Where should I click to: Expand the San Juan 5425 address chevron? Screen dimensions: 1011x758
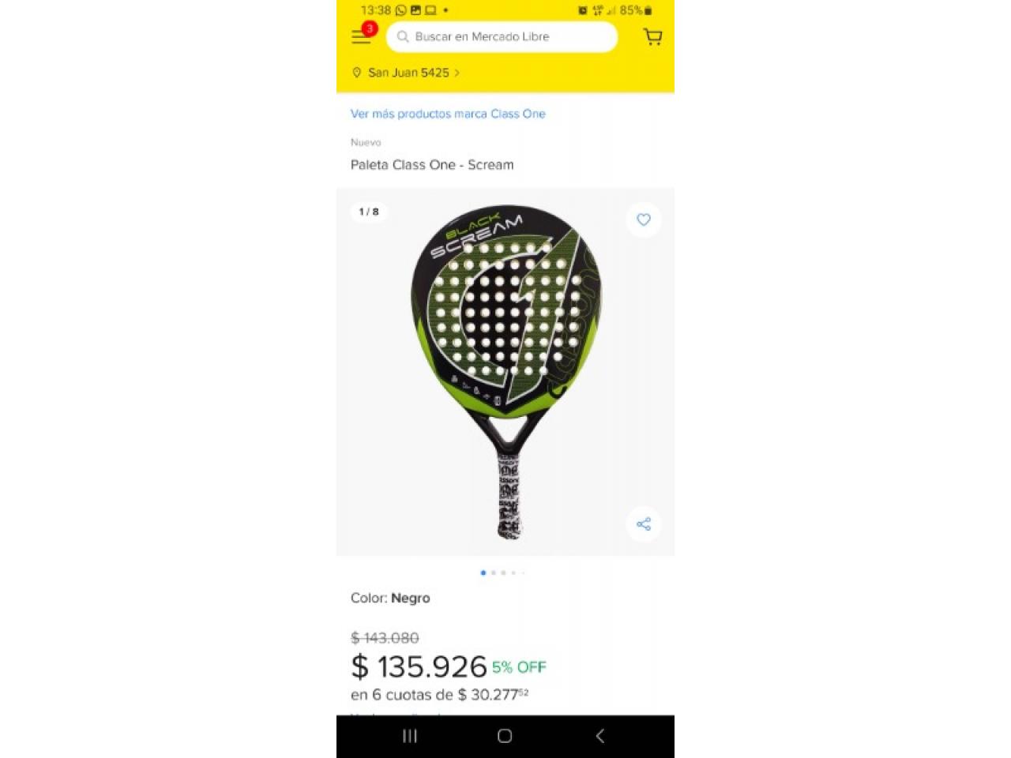coord(457,73)
